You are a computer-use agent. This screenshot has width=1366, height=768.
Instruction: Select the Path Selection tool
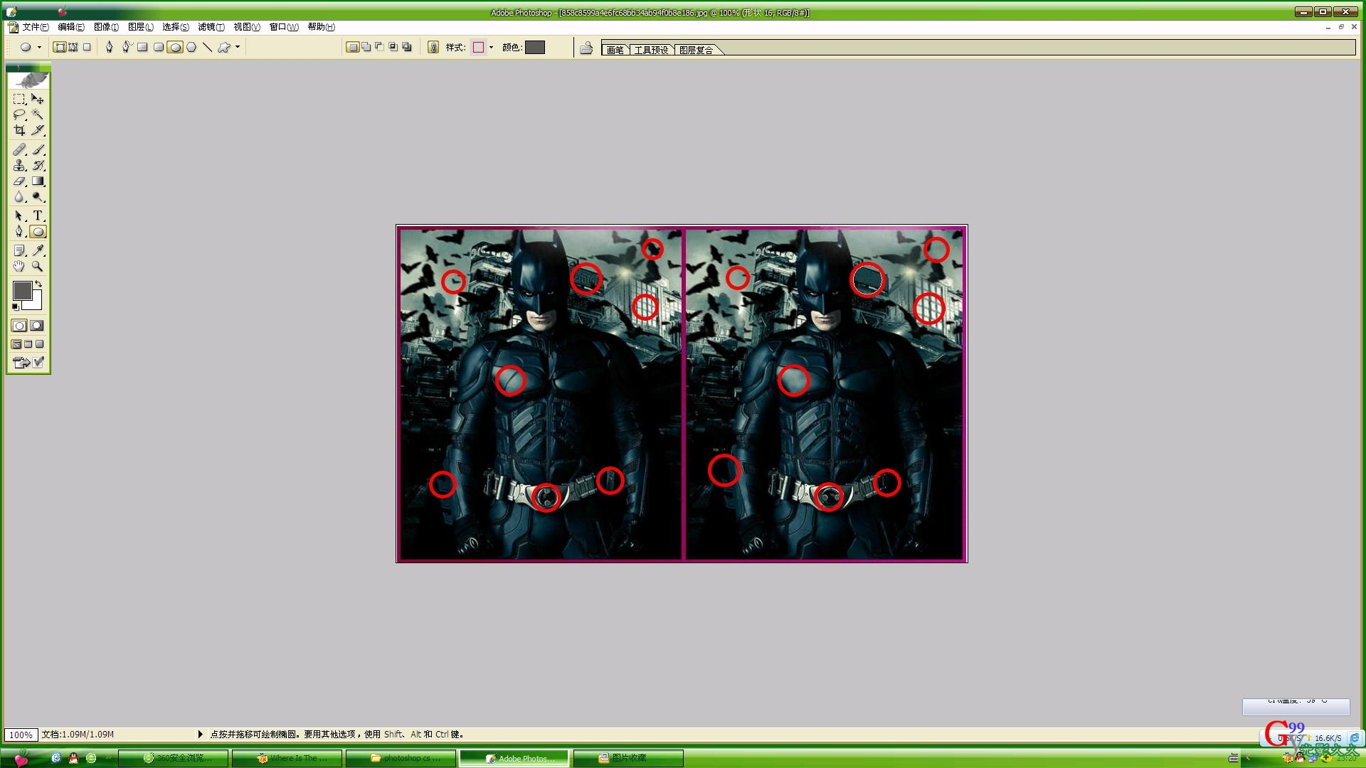pos(19,215)
